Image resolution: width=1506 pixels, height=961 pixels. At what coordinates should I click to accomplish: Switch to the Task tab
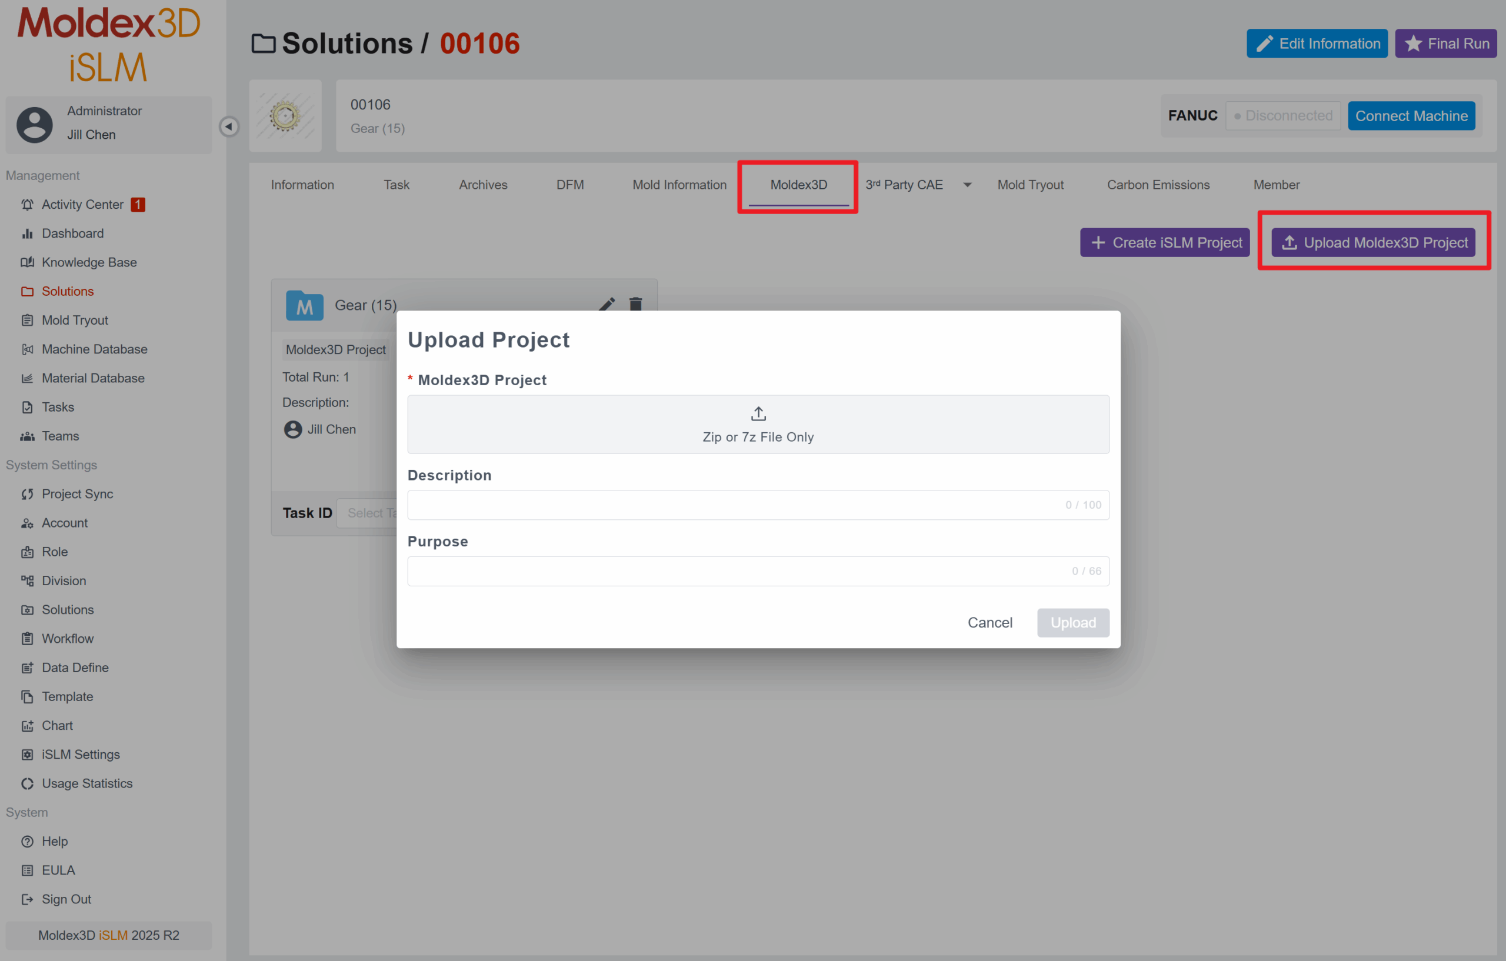(x=397, y=185)
